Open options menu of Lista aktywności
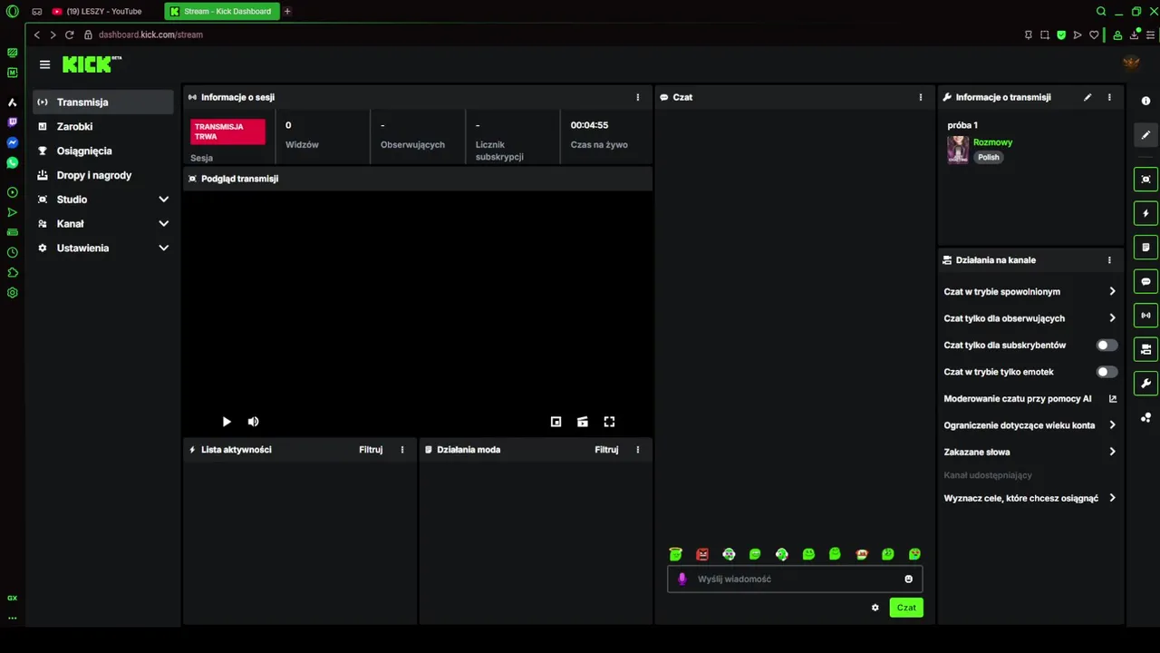 [402, 450]
